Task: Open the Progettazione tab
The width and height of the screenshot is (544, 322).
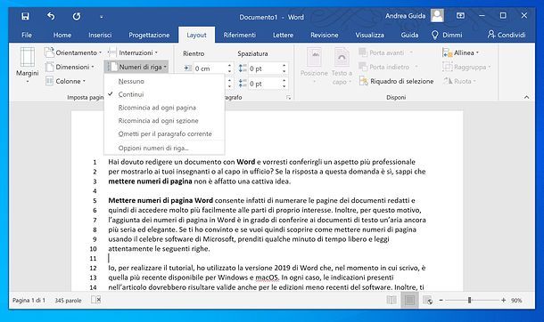Action: click(x=149, y=35)
